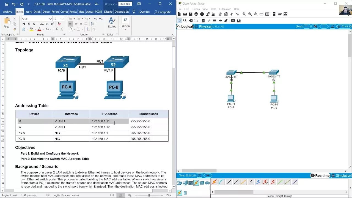The width and height of the screenshot is (352, 198).
Task: Click Fast Forward Time button in Packet Tracer
Action: click(208, 175)
